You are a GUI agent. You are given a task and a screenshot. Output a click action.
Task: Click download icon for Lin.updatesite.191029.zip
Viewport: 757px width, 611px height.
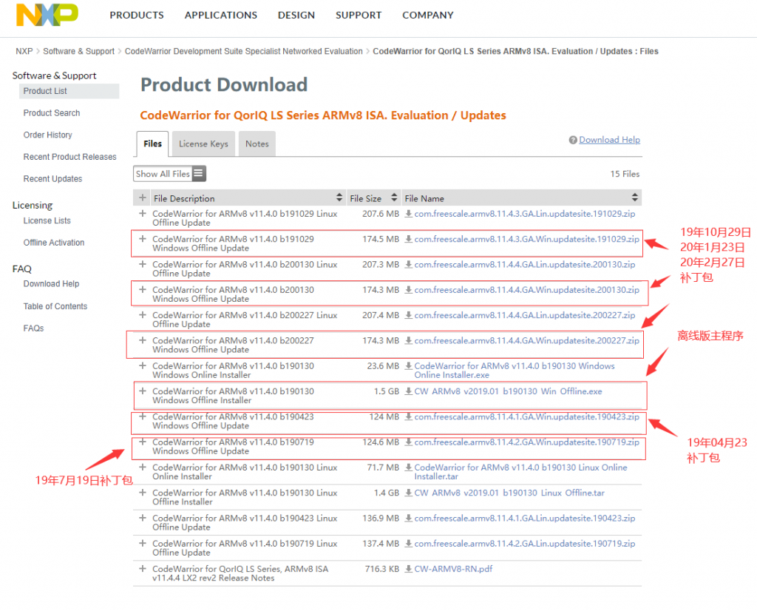[x=408, y=214]
